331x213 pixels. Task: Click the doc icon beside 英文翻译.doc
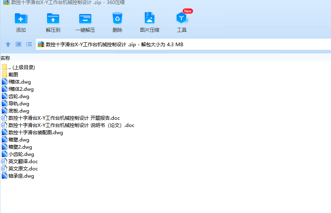(x=4, y=162)
